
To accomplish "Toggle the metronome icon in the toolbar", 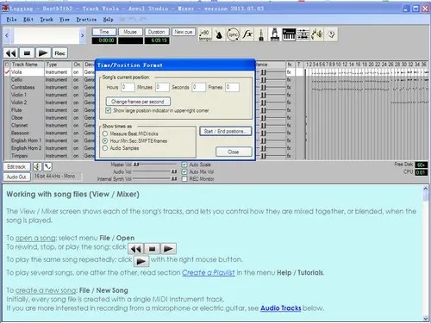I will tap(219, 34).
